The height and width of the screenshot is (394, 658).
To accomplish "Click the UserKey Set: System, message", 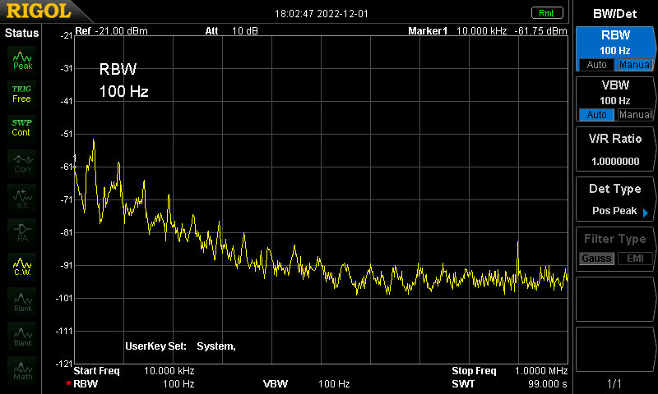I will [x=180, y=346].
